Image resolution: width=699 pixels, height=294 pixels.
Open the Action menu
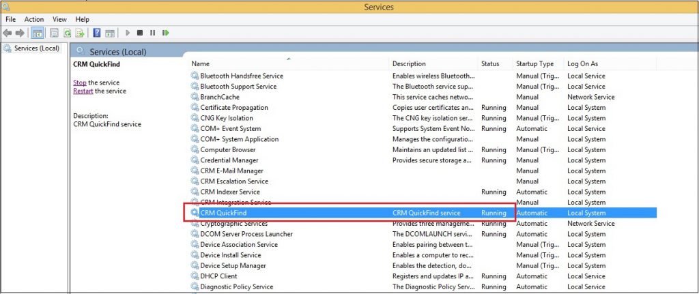pyautogui.click(x=34, y=20)
